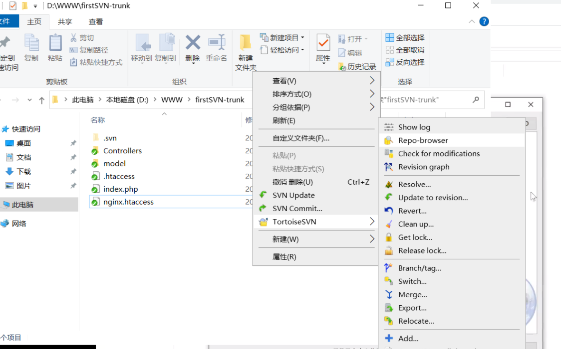Select nginx.htaccess file
Viewport: 561px width, 349px height.
(x=128, y=202)
